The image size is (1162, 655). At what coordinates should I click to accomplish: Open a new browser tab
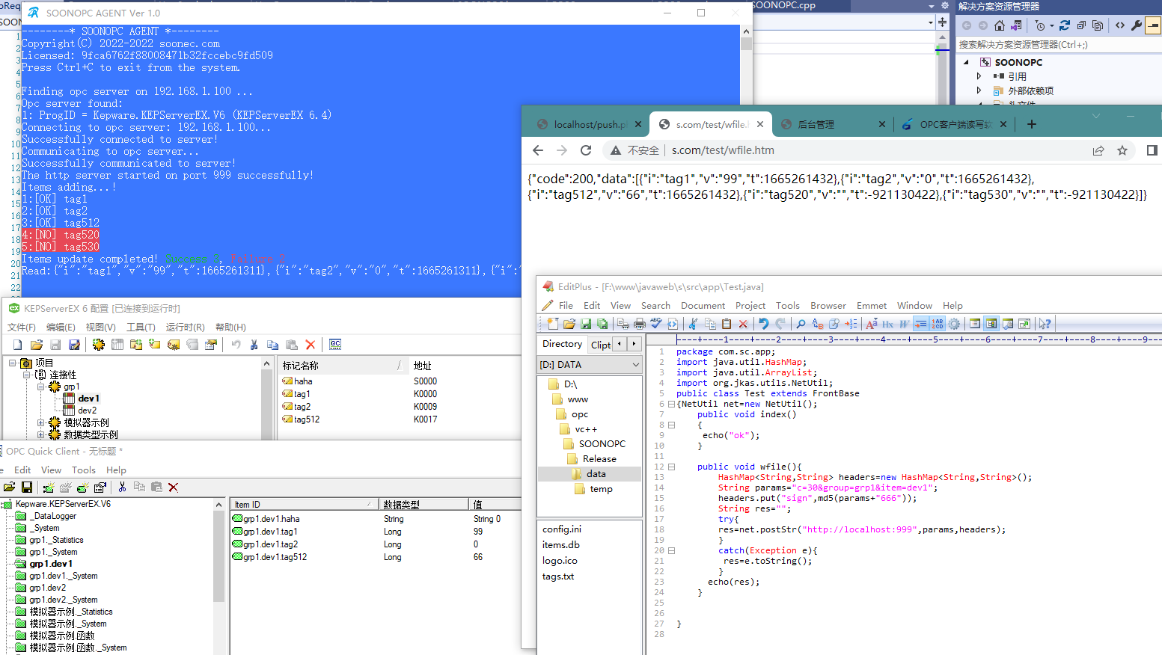coord(1032,124)
